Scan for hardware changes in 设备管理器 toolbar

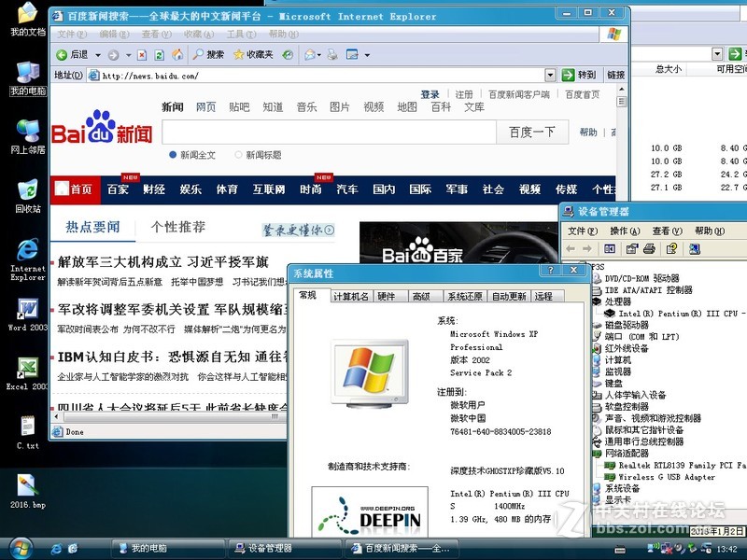tap(695, 248)
